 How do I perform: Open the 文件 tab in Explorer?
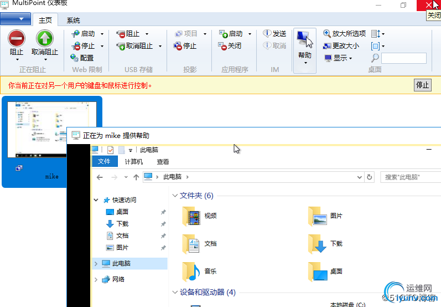(x=104, y=161)
